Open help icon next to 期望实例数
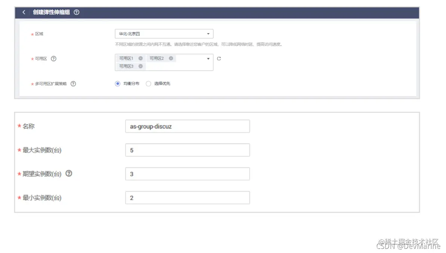The width and height of the screenshot is (446, 253). click(x=69, y=174)
